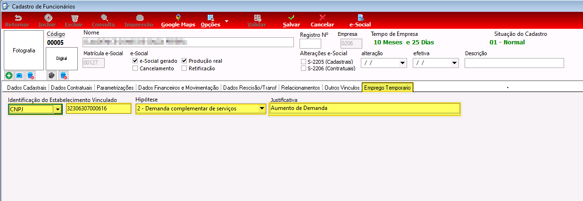Click the Opções toolbar icon
This screenshot has height=201, width=583.
[x=210, y=17]
